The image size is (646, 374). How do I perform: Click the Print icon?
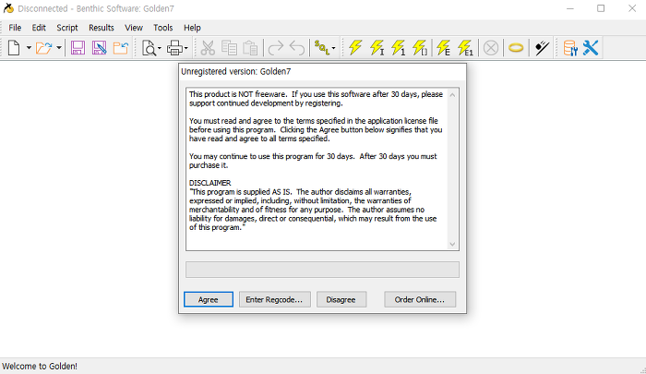(174, 48)
